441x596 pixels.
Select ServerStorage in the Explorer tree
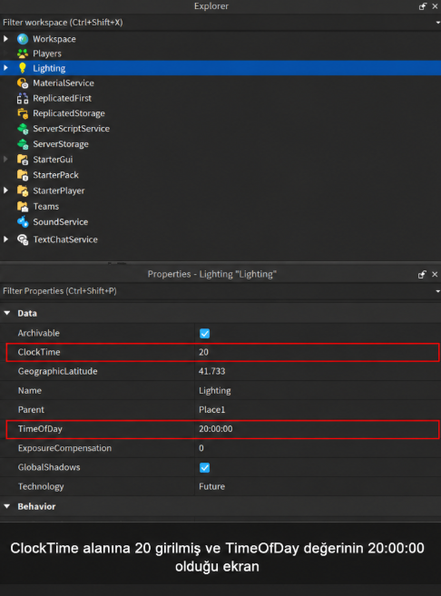[61, 144]
